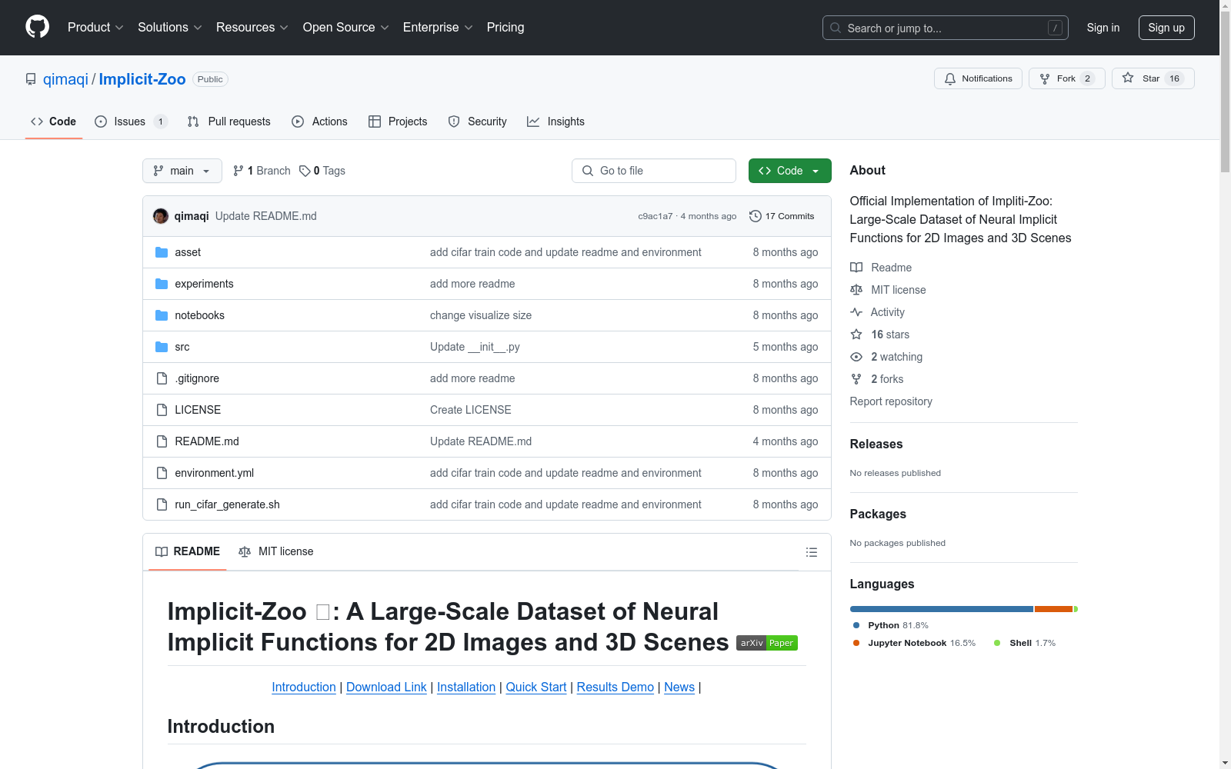
Task: Click the commit history clock icon
Action: (756, 216)
